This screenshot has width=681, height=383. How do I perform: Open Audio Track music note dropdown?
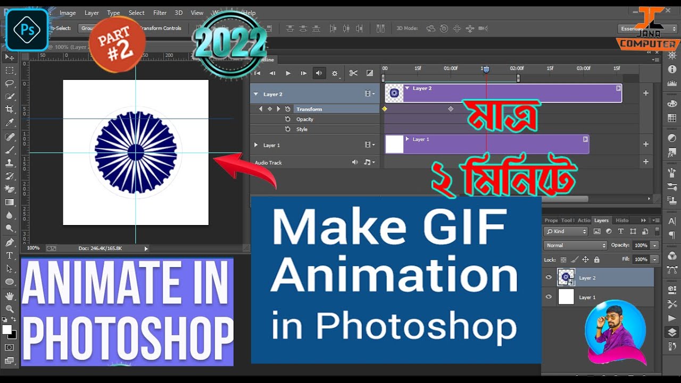369,162
